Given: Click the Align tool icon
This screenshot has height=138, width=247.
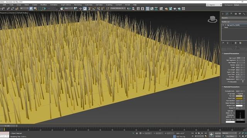Looking at the screenshot, I should click(133, 8).
